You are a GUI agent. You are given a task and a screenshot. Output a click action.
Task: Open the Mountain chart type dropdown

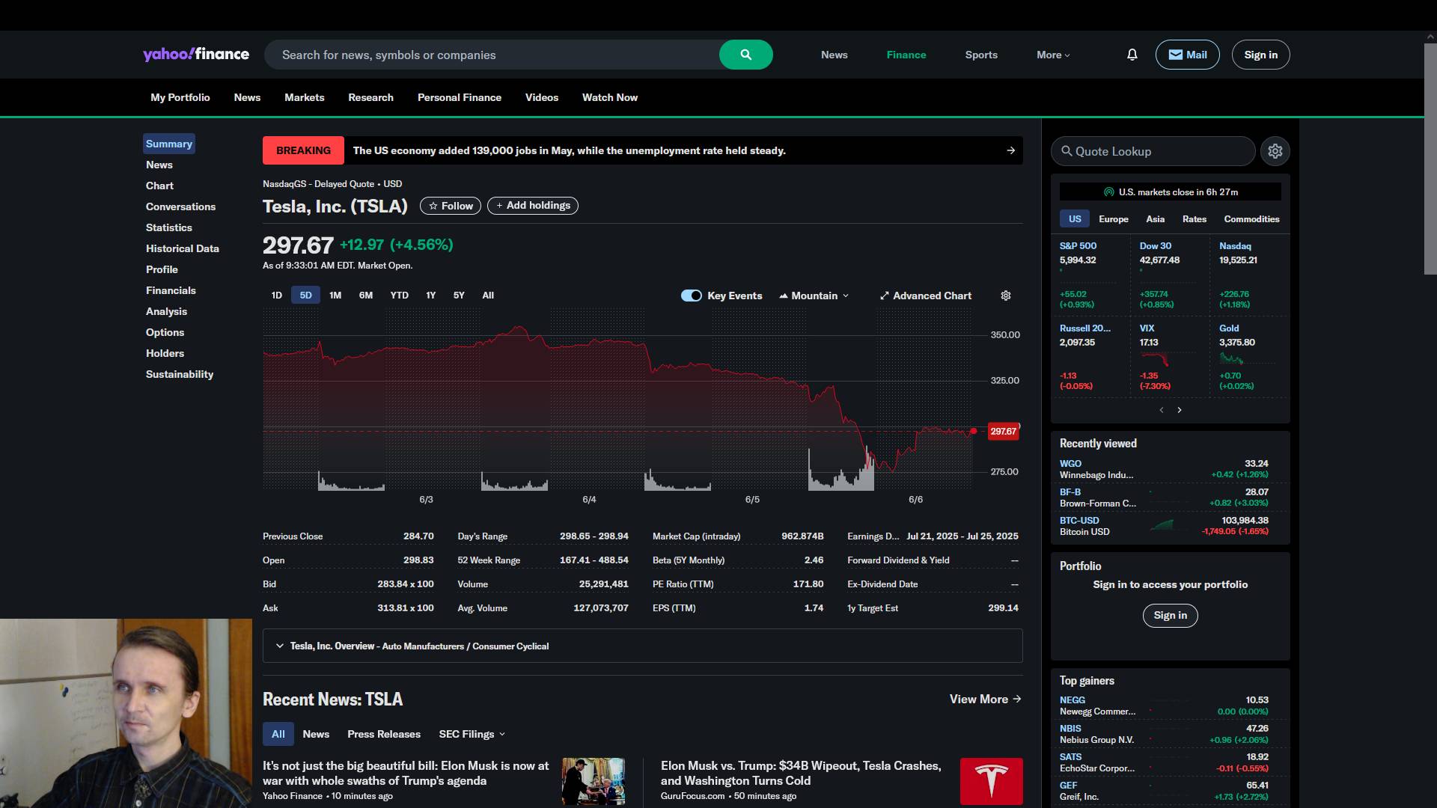(814, 296)
